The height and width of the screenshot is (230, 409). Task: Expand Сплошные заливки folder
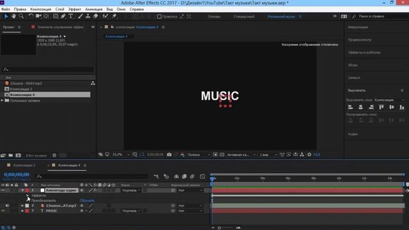click(x=2, y=100)
